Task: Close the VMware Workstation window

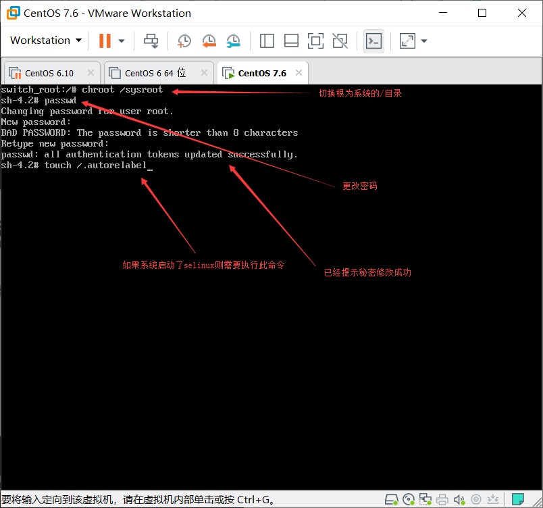Action: point(522,13)
